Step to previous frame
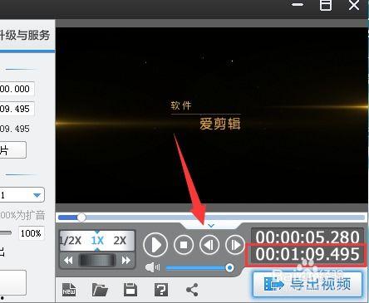This screenshot has height=303, width=369. click(209, 245)
